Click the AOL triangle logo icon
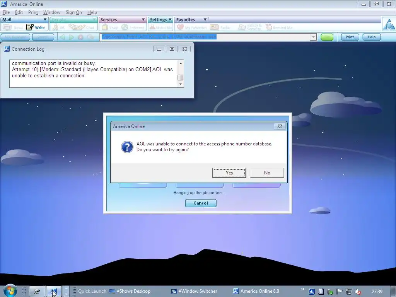396x297 pixels. click(x=389, y=24)
